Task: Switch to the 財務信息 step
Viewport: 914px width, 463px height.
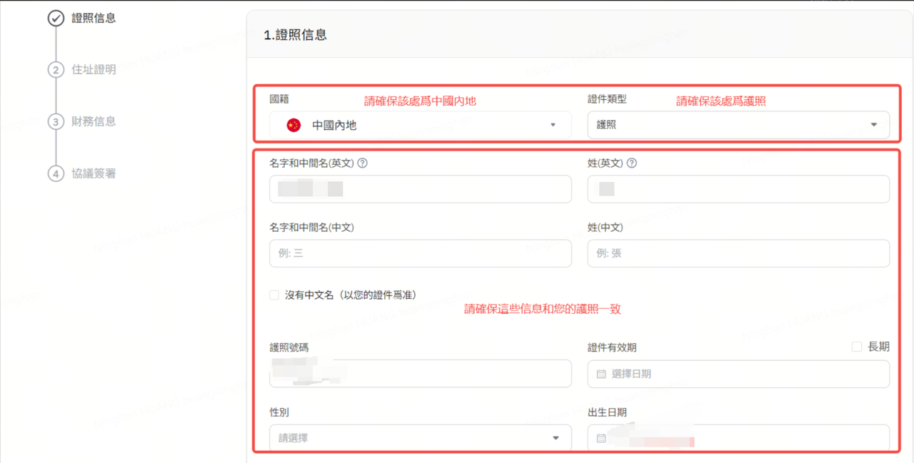Action: tap(94, 121)
